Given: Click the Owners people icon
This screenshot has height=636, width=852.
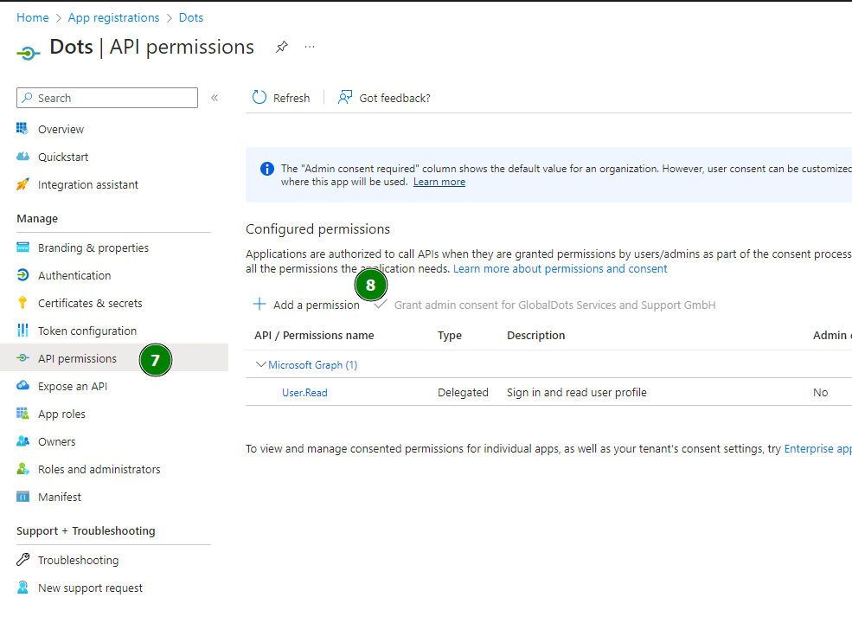Looking at the screenshot, I should coord(22,441).
